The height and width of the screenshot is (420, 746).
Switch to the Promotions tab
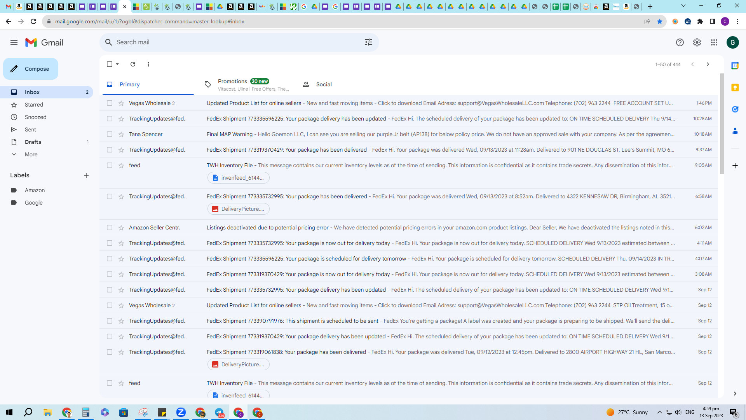[x=247, y=84]
